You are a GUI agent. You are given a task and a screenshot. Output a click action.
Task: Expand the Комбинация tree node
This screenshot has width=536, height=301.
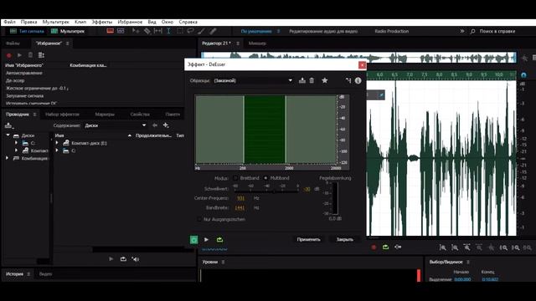(7, 158)
